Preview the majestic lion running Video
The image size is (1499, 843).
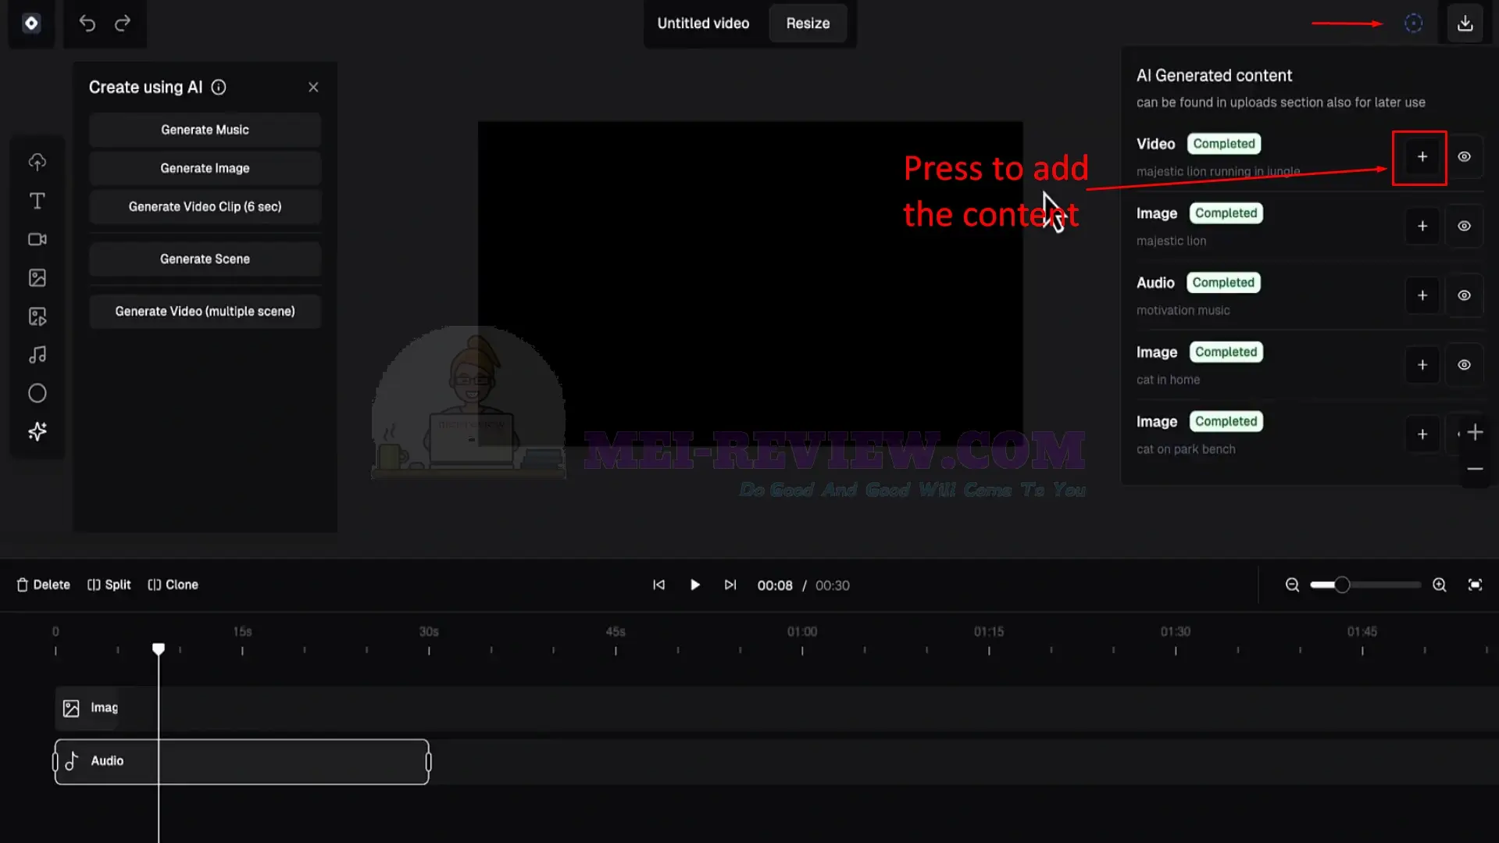click(x=1464, y=157)
